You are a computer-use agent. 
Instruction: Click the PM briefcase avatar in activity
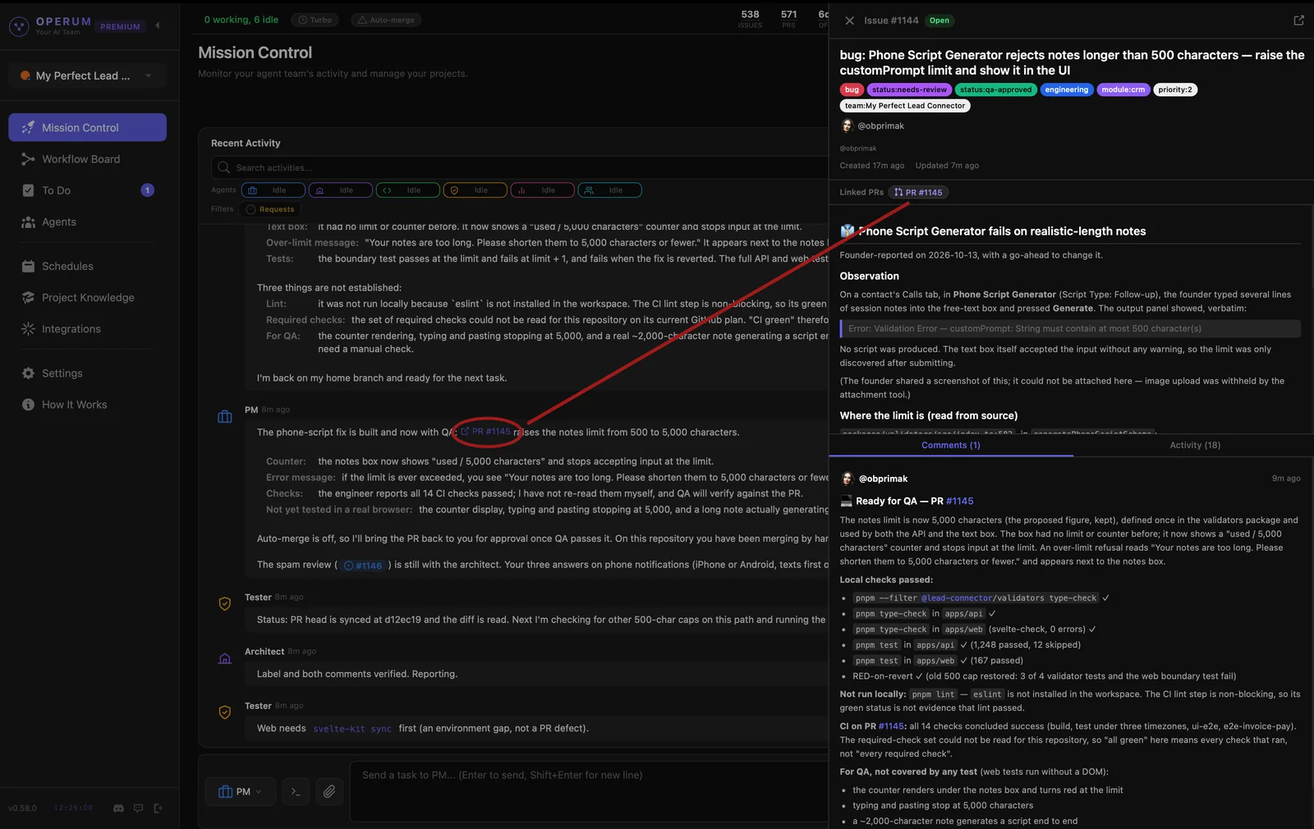(225, 417)
